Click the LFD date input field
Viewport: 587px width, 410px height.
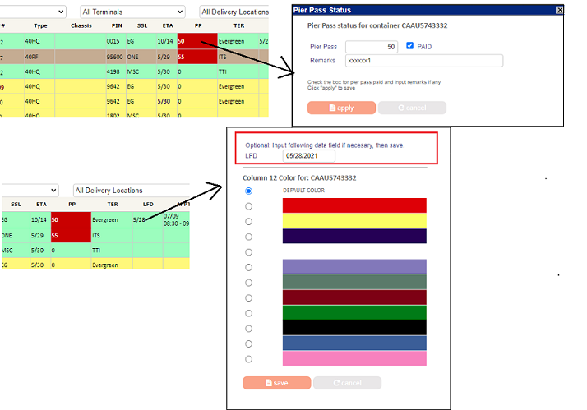coord(309,155)
